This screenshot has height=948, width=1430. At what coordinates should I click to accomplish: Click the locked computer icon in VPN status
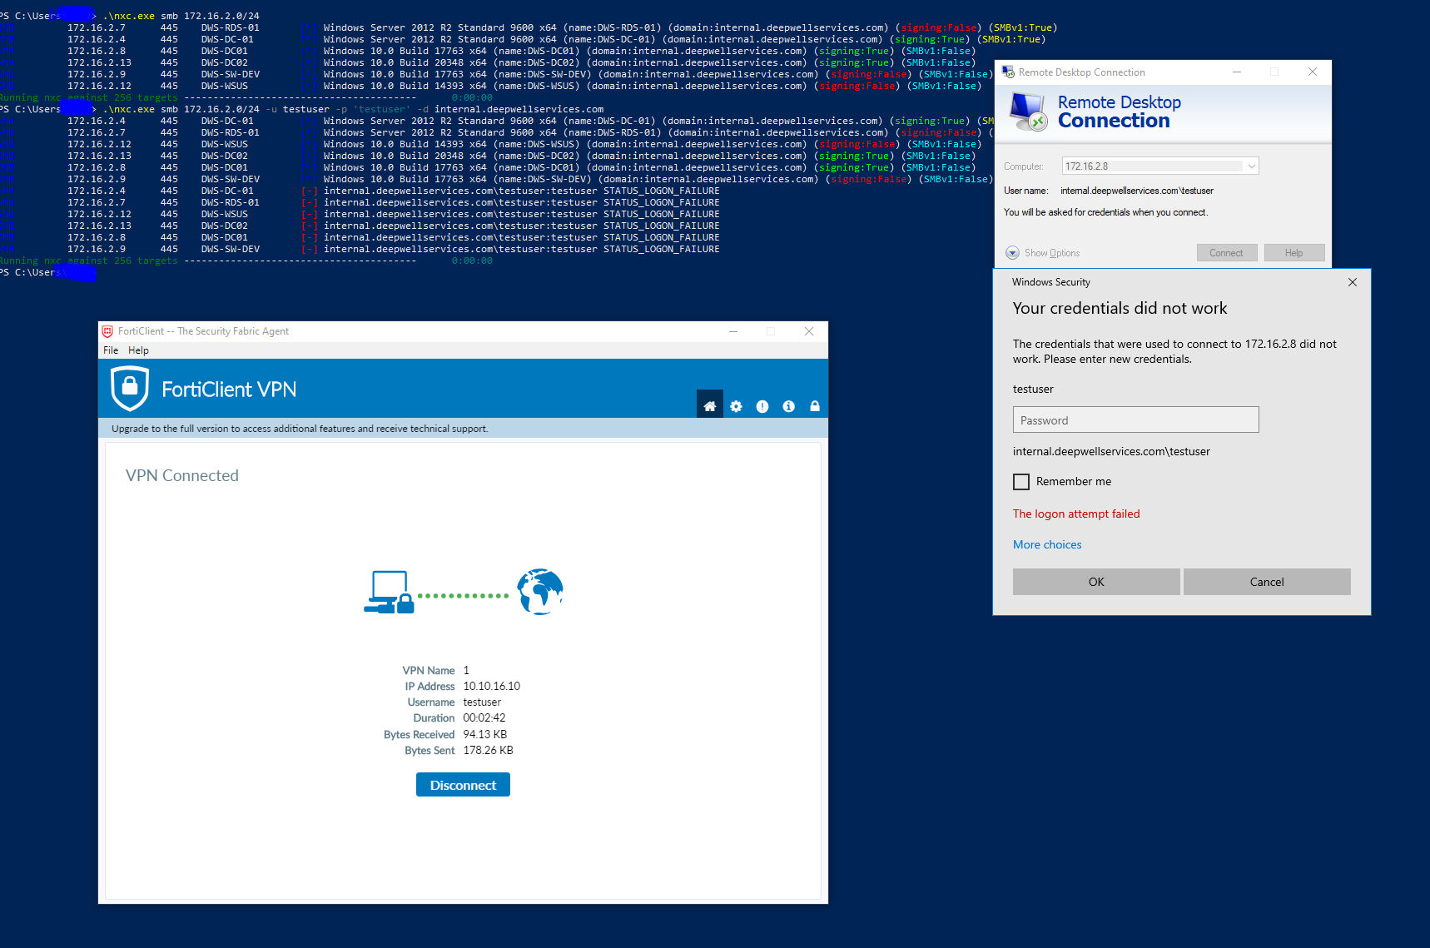pos(389,592)
